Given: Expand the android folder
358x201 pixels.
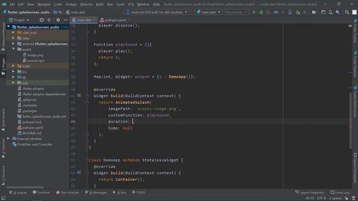Looking at the screenshot, I should [13, 44].
